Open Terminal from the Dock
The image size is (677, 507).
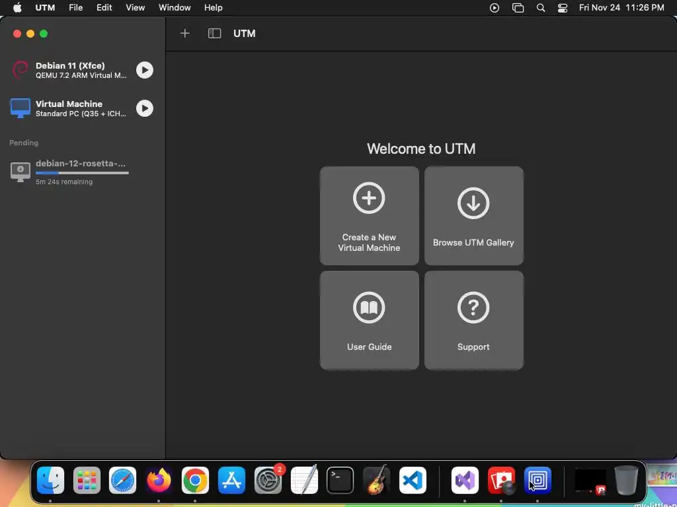[x=340, y=480]
